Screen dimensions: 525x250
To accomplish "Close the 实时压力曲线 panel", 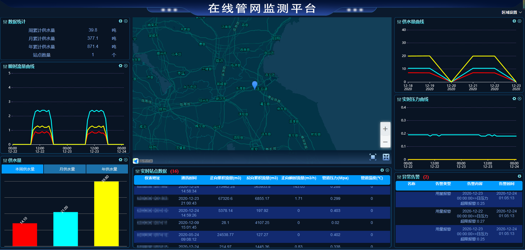I will (x=520, y=99).
